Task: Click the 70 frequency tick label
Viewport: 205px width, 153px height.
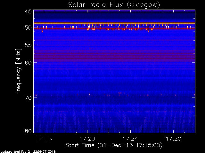Action: pos(28,98)
